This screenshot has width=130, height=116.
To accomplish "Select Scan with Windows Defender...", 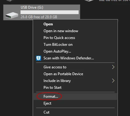I will tap(75, 58).
